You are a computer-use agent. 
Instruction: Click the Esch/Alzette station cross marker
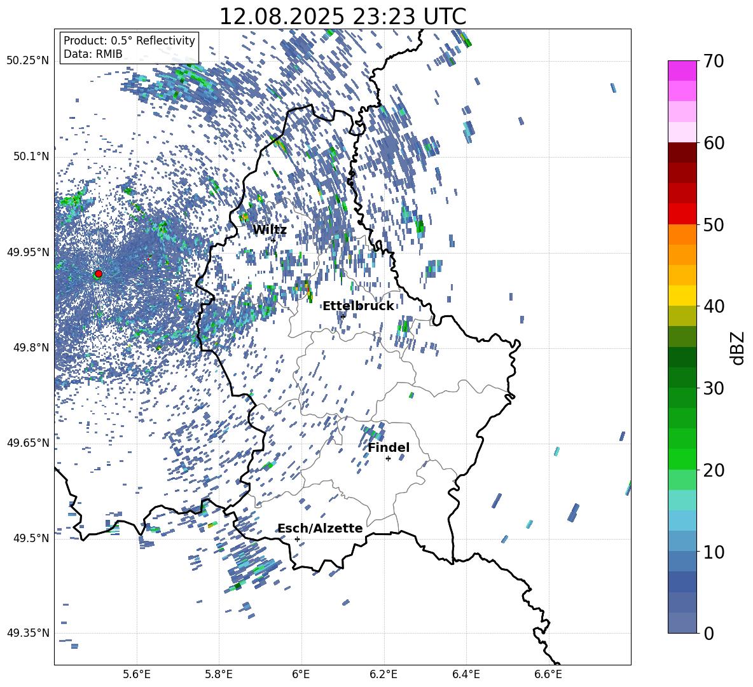(x=297, y=539)
